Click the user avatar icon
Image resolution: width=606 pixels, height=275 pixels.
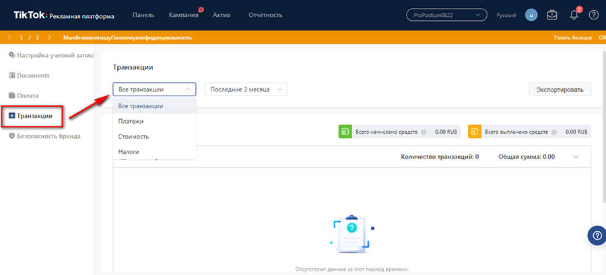pyautogui.click(x=531, y=15)
